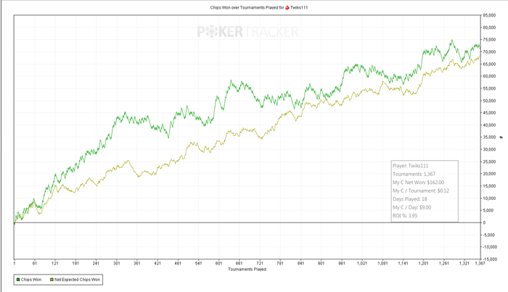Click My C / Day: $9.00 line
Image resolution: width=508 pixels, height=292 pixels.
tap(411, 207)
